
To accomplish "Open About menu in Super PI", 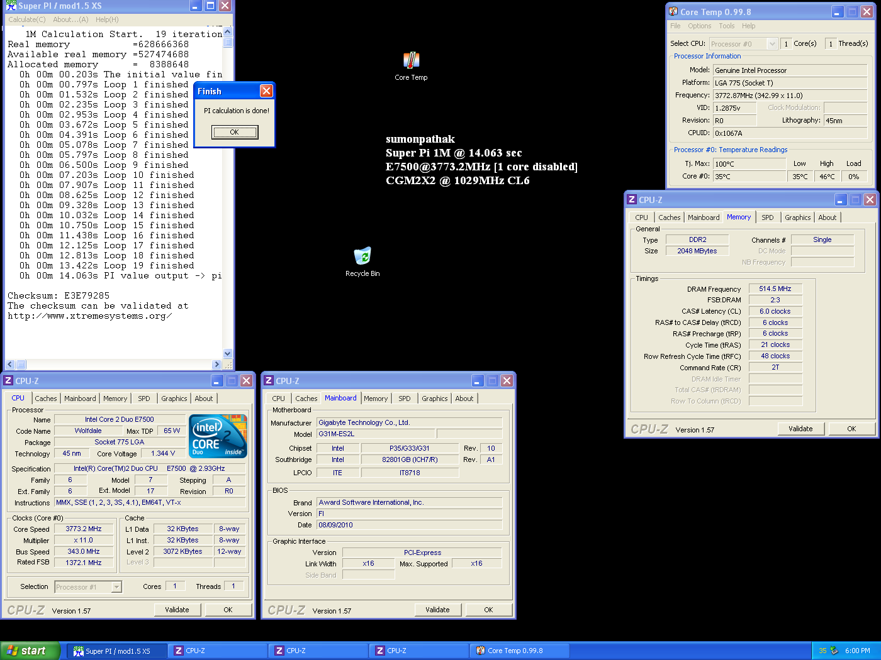I will click(x=70, y=19).
